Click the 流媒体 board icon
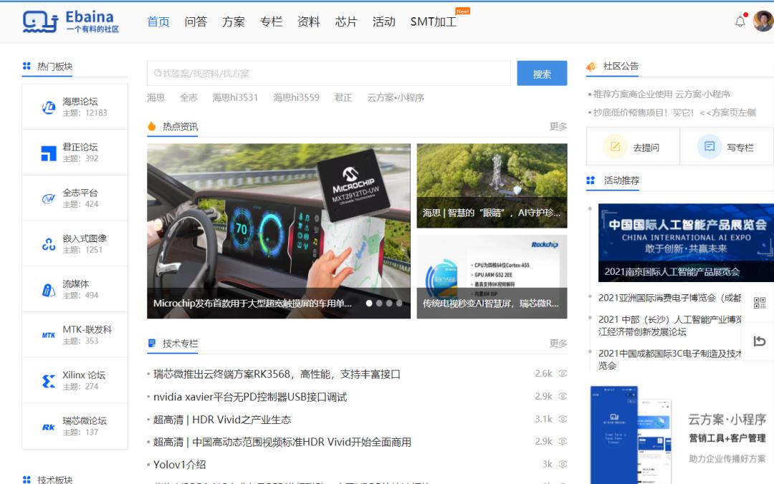Image resolution: width=774 pixels, height=484 pixels. [x=49, y=290]
